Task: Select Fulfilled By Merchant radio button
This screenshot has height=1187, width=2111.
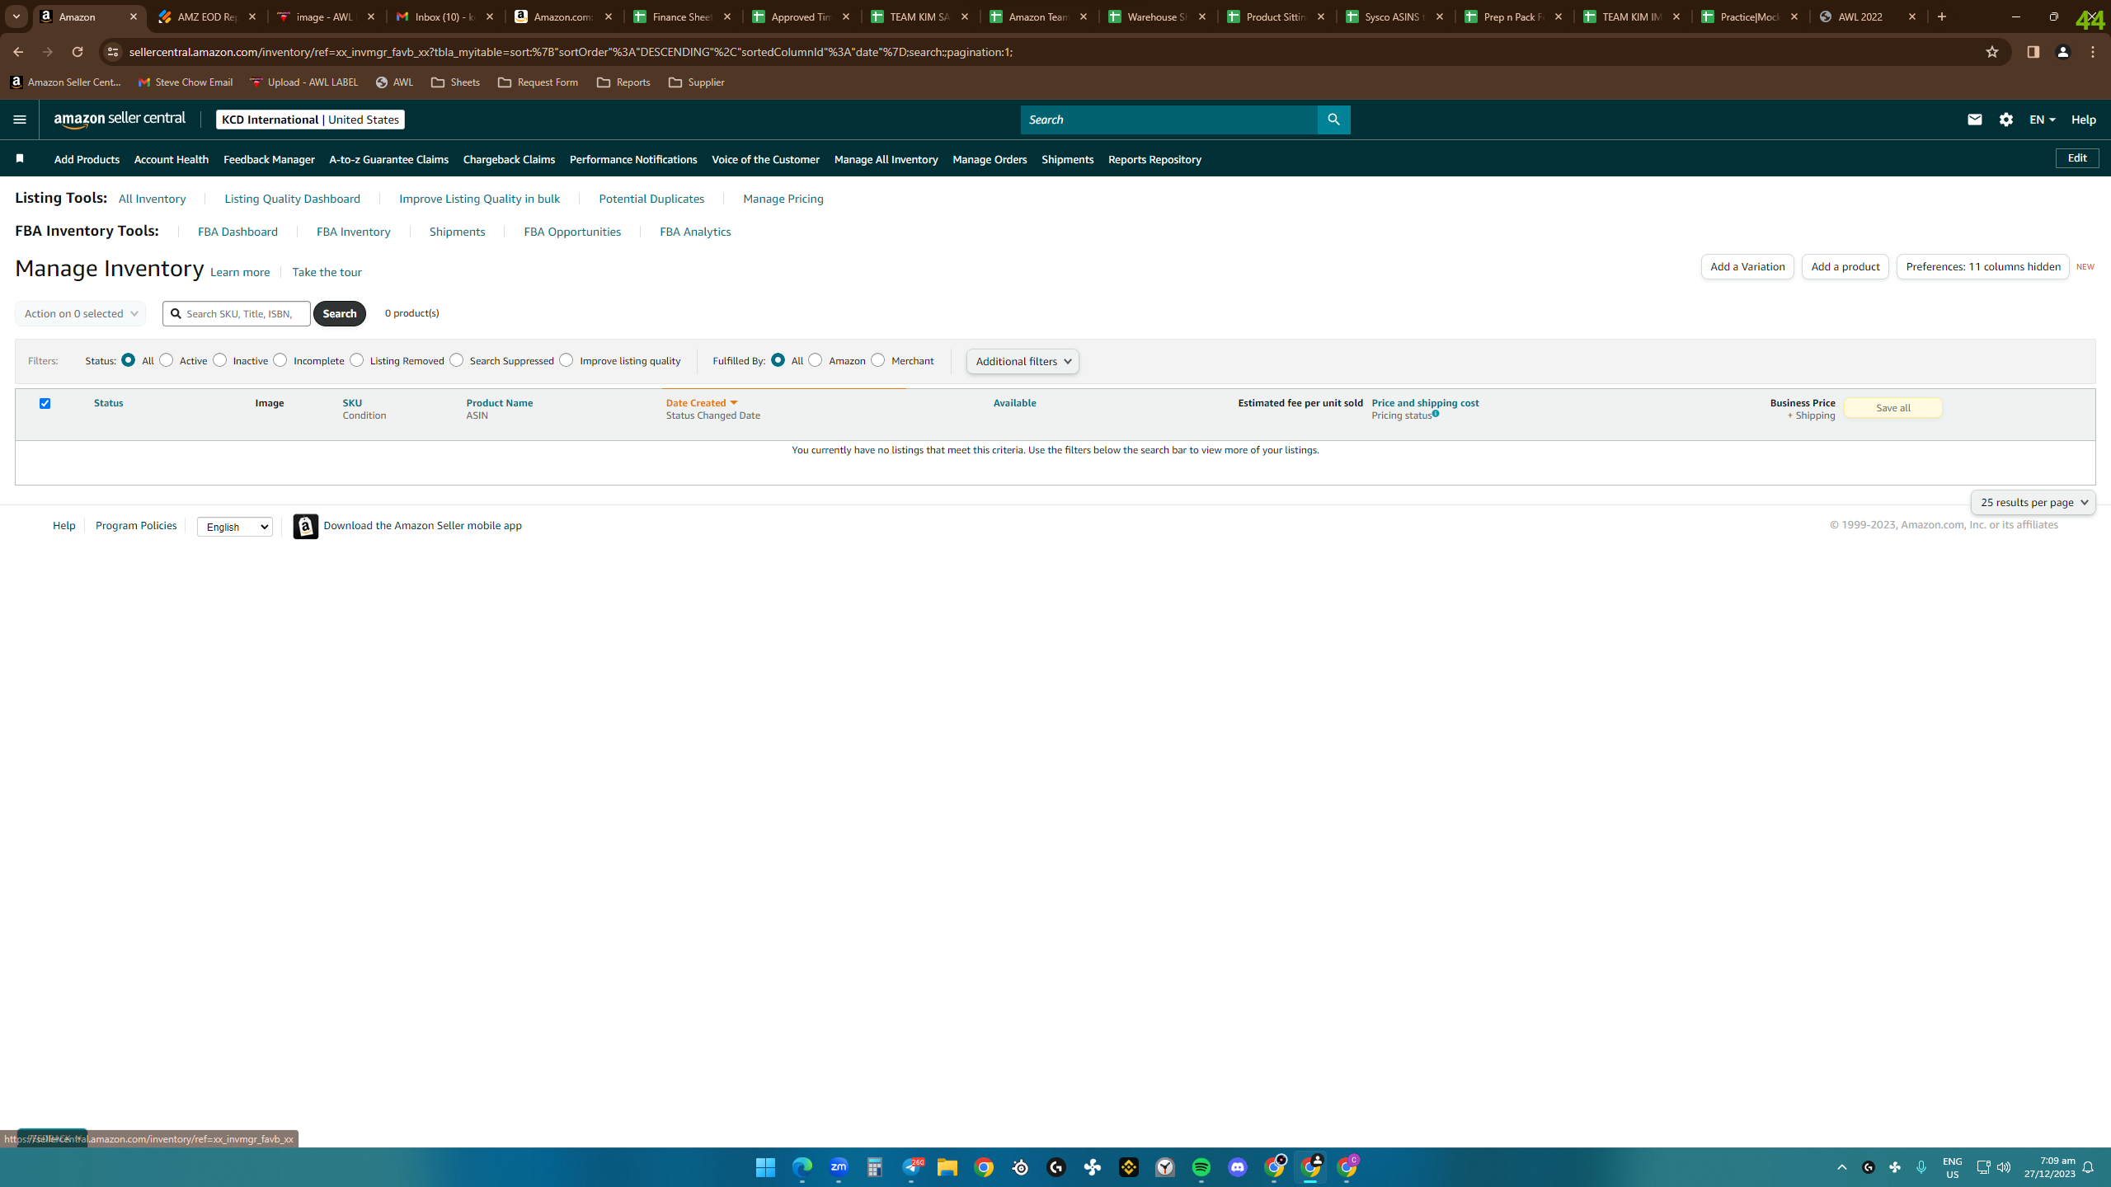Action: coord(878,360)
